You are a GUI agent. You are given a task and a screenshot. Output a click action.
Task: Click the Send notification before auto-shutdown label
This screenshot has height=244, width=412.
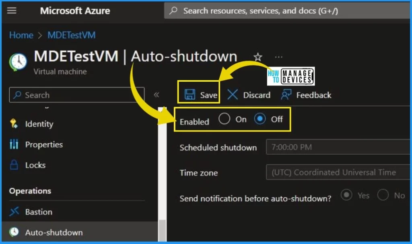pos(255,199)
